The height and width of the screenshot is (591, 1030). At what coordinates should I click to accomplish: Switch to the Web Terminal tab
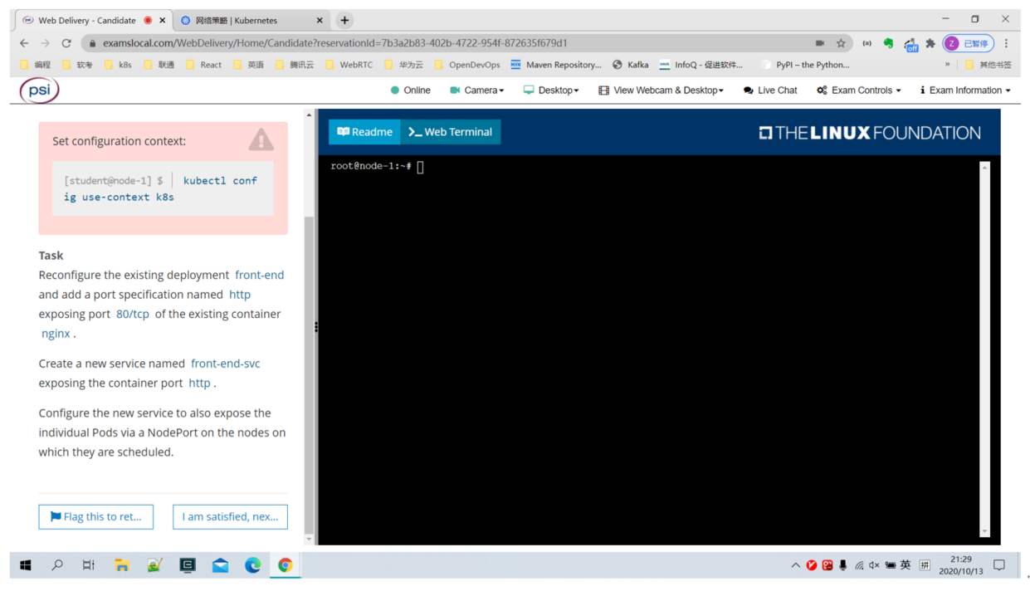coord(451,132)
